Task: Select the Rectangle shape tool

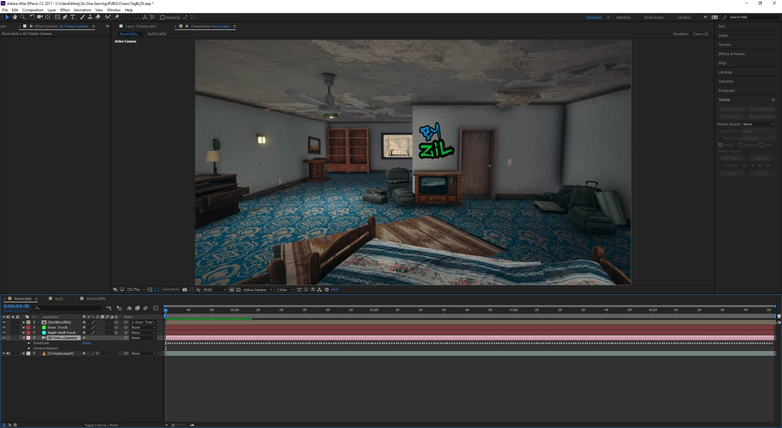Action: tap(57, 17)
